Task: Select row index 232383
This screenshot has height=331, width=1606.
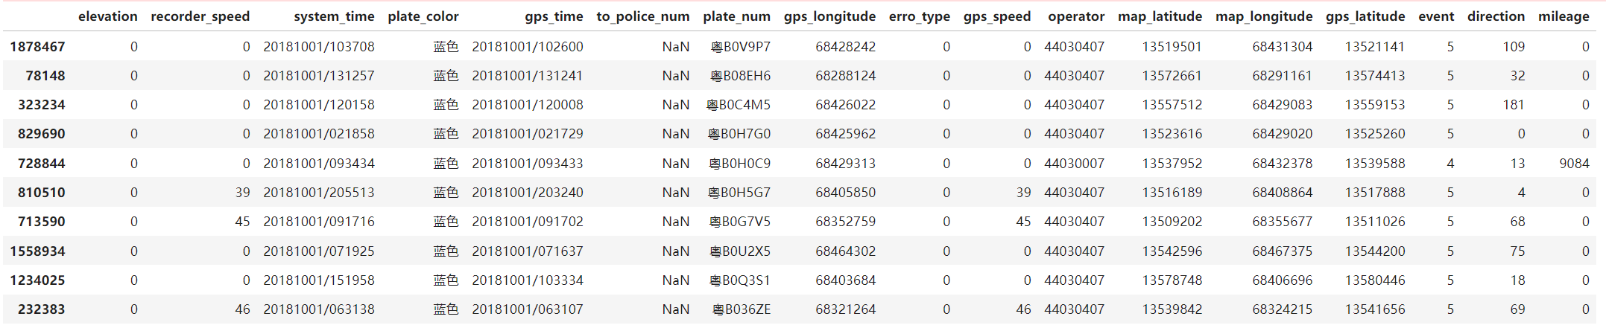Action: click(41, 309)
